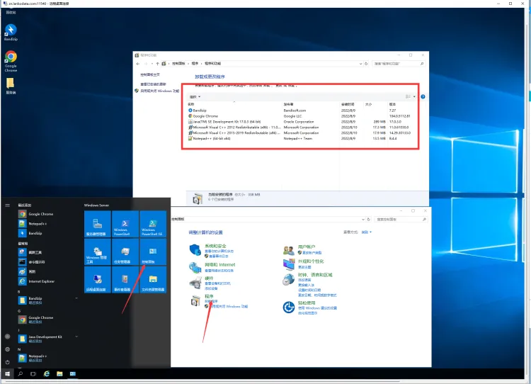Open Internet Explorer from Start menu list
Screen dimensions: 531x384
tap(40, 281)
